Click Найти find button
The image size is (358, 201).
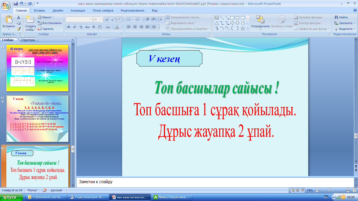pos(341,17)
